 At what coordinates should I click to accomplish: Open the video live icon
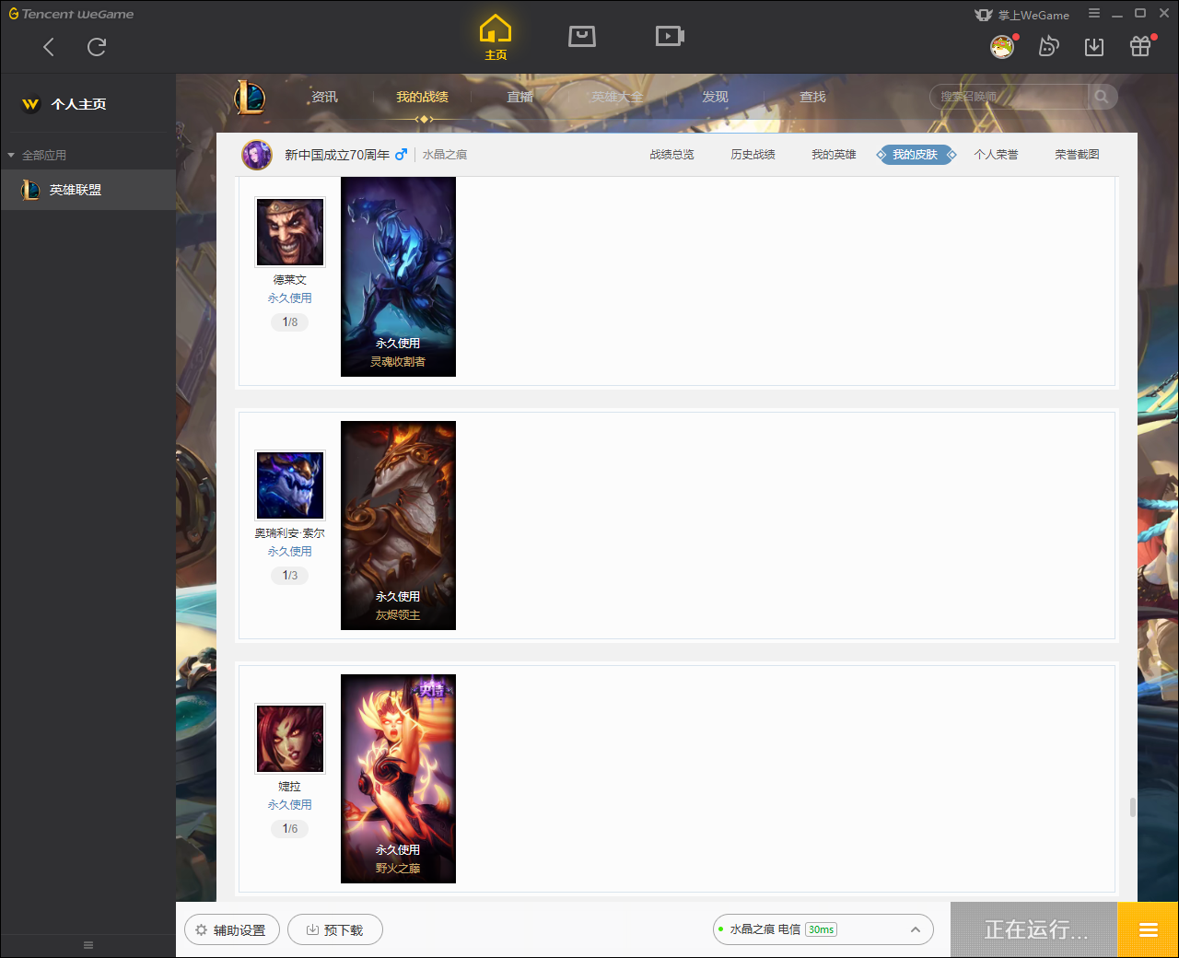pyautogui.click(x=670, y=36)
